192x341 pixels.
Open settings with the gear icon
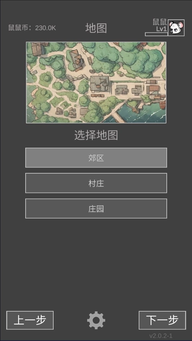(96, 320)
